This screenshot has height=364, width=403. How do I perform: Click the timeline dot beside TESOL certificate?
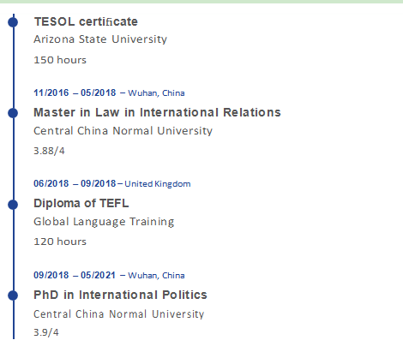click(13, 22)
